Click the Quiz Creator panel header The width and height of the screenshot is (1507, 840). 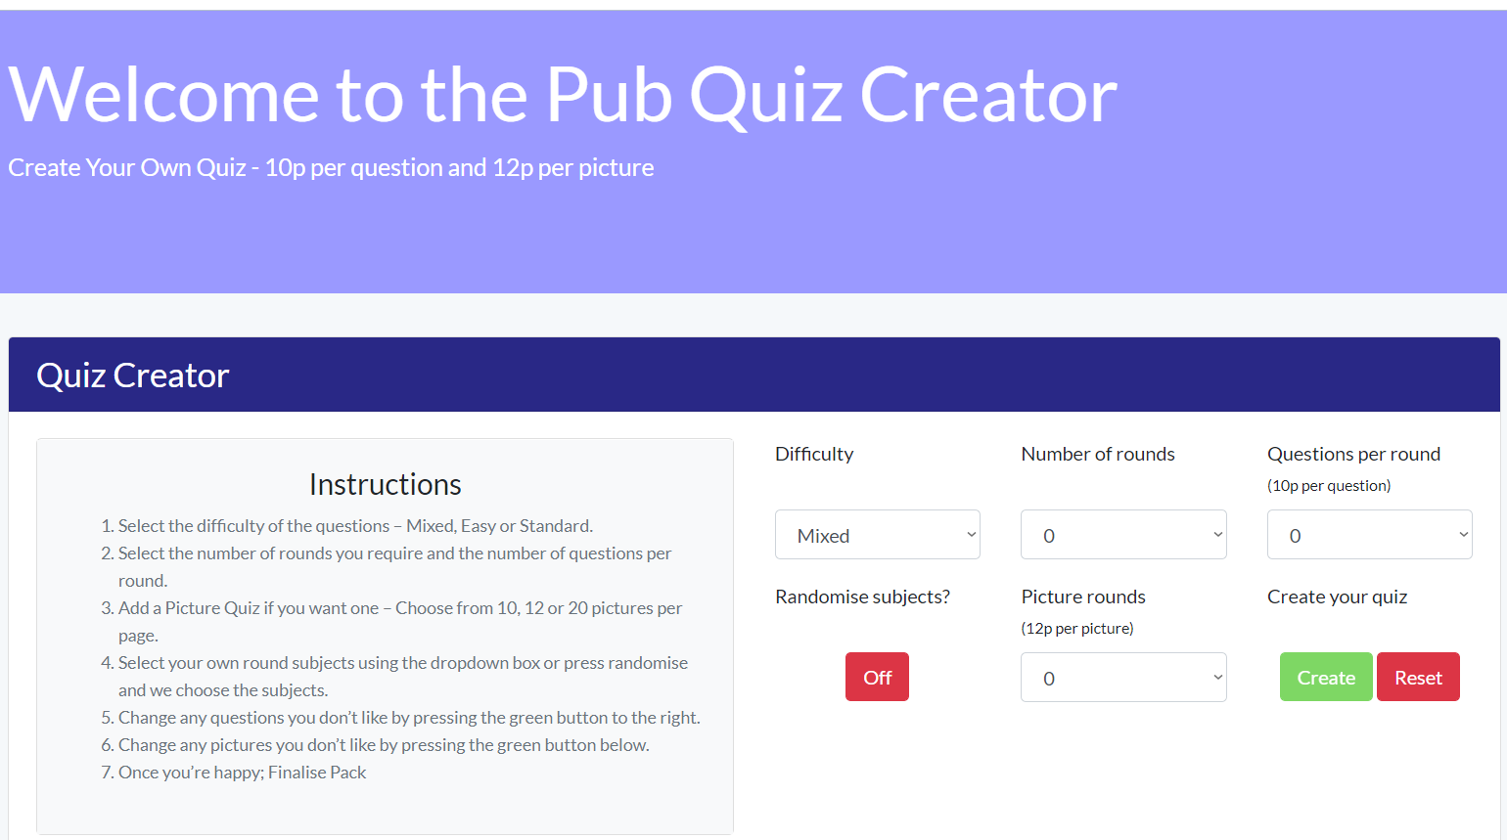[133, 376]
